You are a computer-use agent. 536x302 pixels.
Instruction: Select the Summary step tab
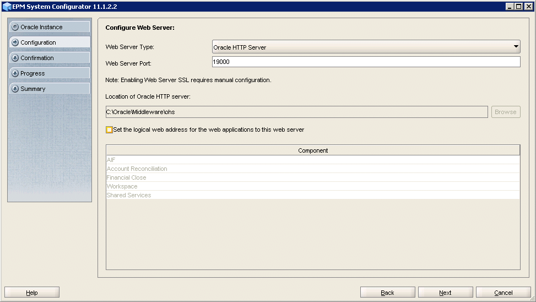coord(50,89)
